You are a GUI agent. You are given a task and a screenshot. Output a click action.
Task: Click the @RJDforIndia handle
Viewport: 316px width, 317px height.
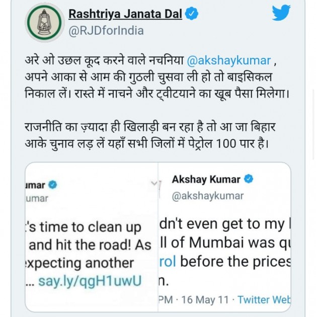tap(106, 31)
